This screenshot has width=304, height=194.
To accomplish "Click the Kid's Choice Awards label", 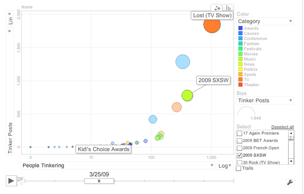I will click(x=104, y=149).
